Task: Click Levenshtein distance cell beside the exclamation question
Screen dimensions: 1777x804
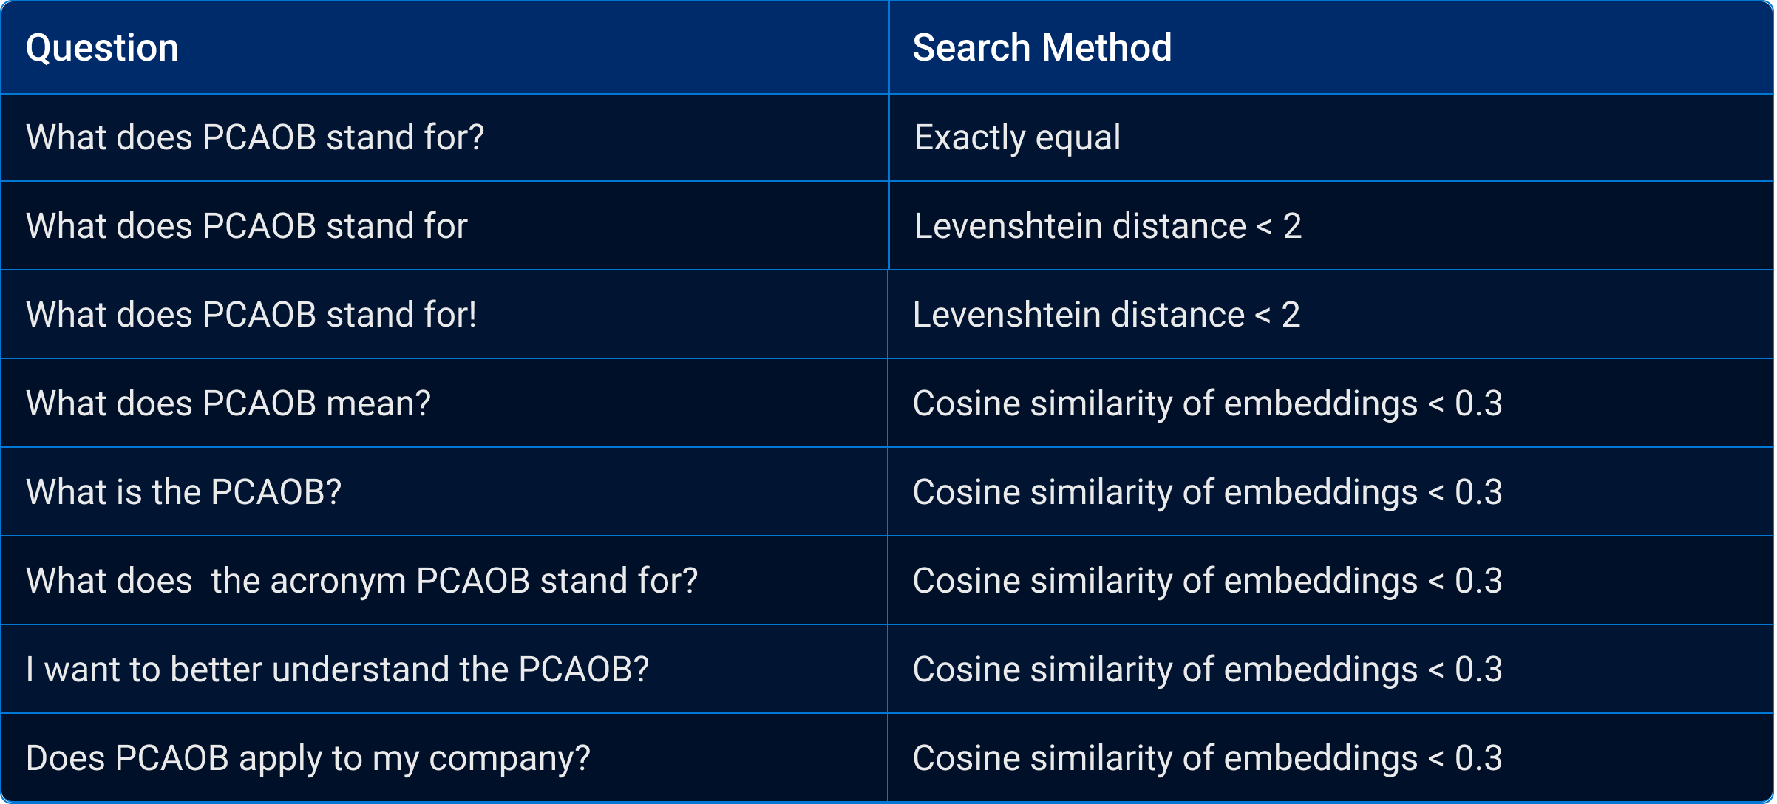Action: [x=1331, y=315]
